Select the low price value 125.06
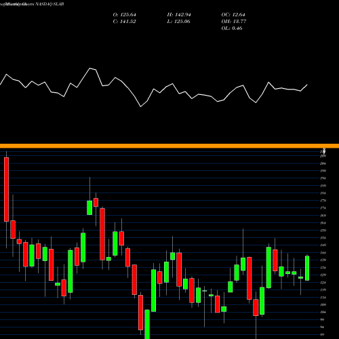This screenshot has height=339, width=339. pyautogui.click(x=182, y=22)
